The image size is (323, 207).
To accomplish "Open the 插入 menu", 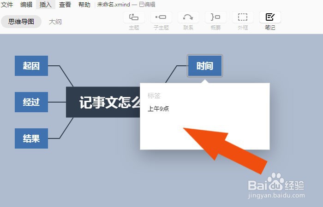I will coord(46,4).
